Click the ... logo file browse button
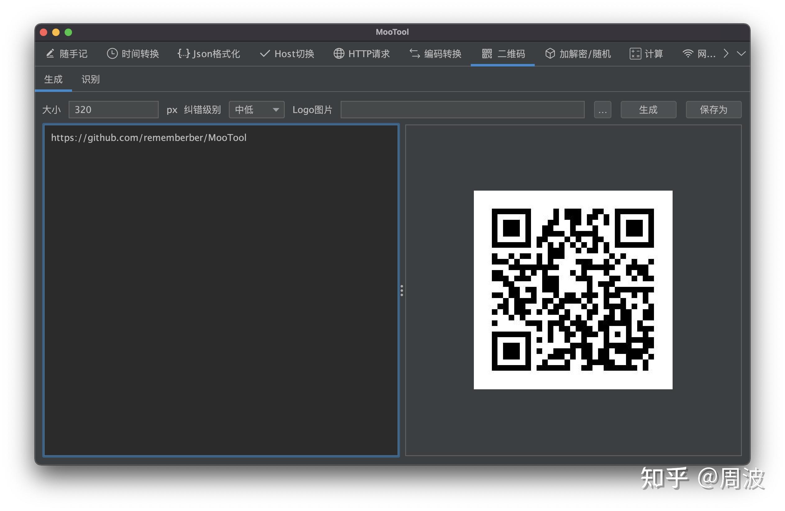Image resolution: width=785 pixels, height=511 pixels. pos(603,110)
